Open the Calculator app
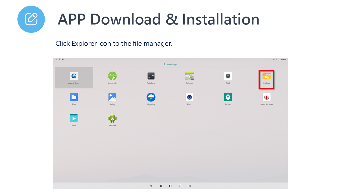 151,76
